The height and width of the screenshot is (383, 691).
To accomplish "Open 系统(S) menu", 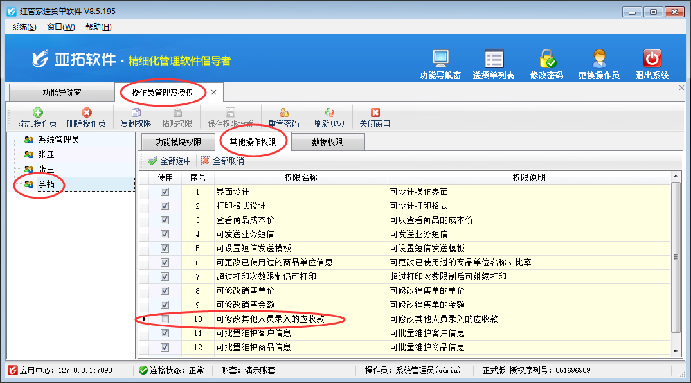I will point(24,26).
